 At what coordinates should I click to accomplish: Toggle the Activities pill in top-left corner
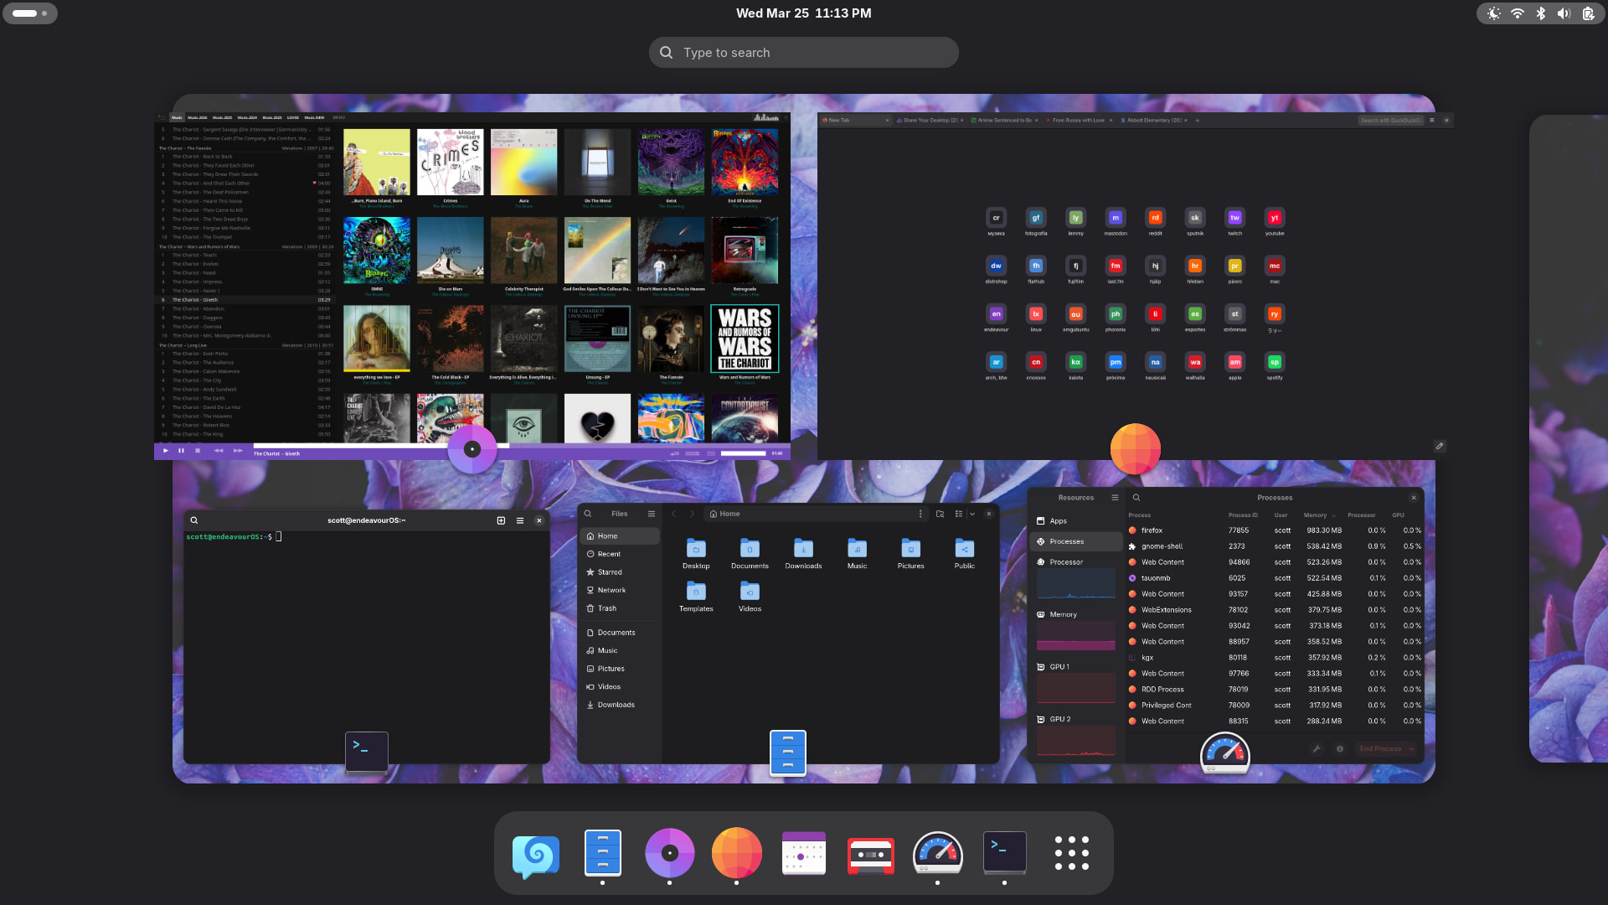click(x=29, y=13)
